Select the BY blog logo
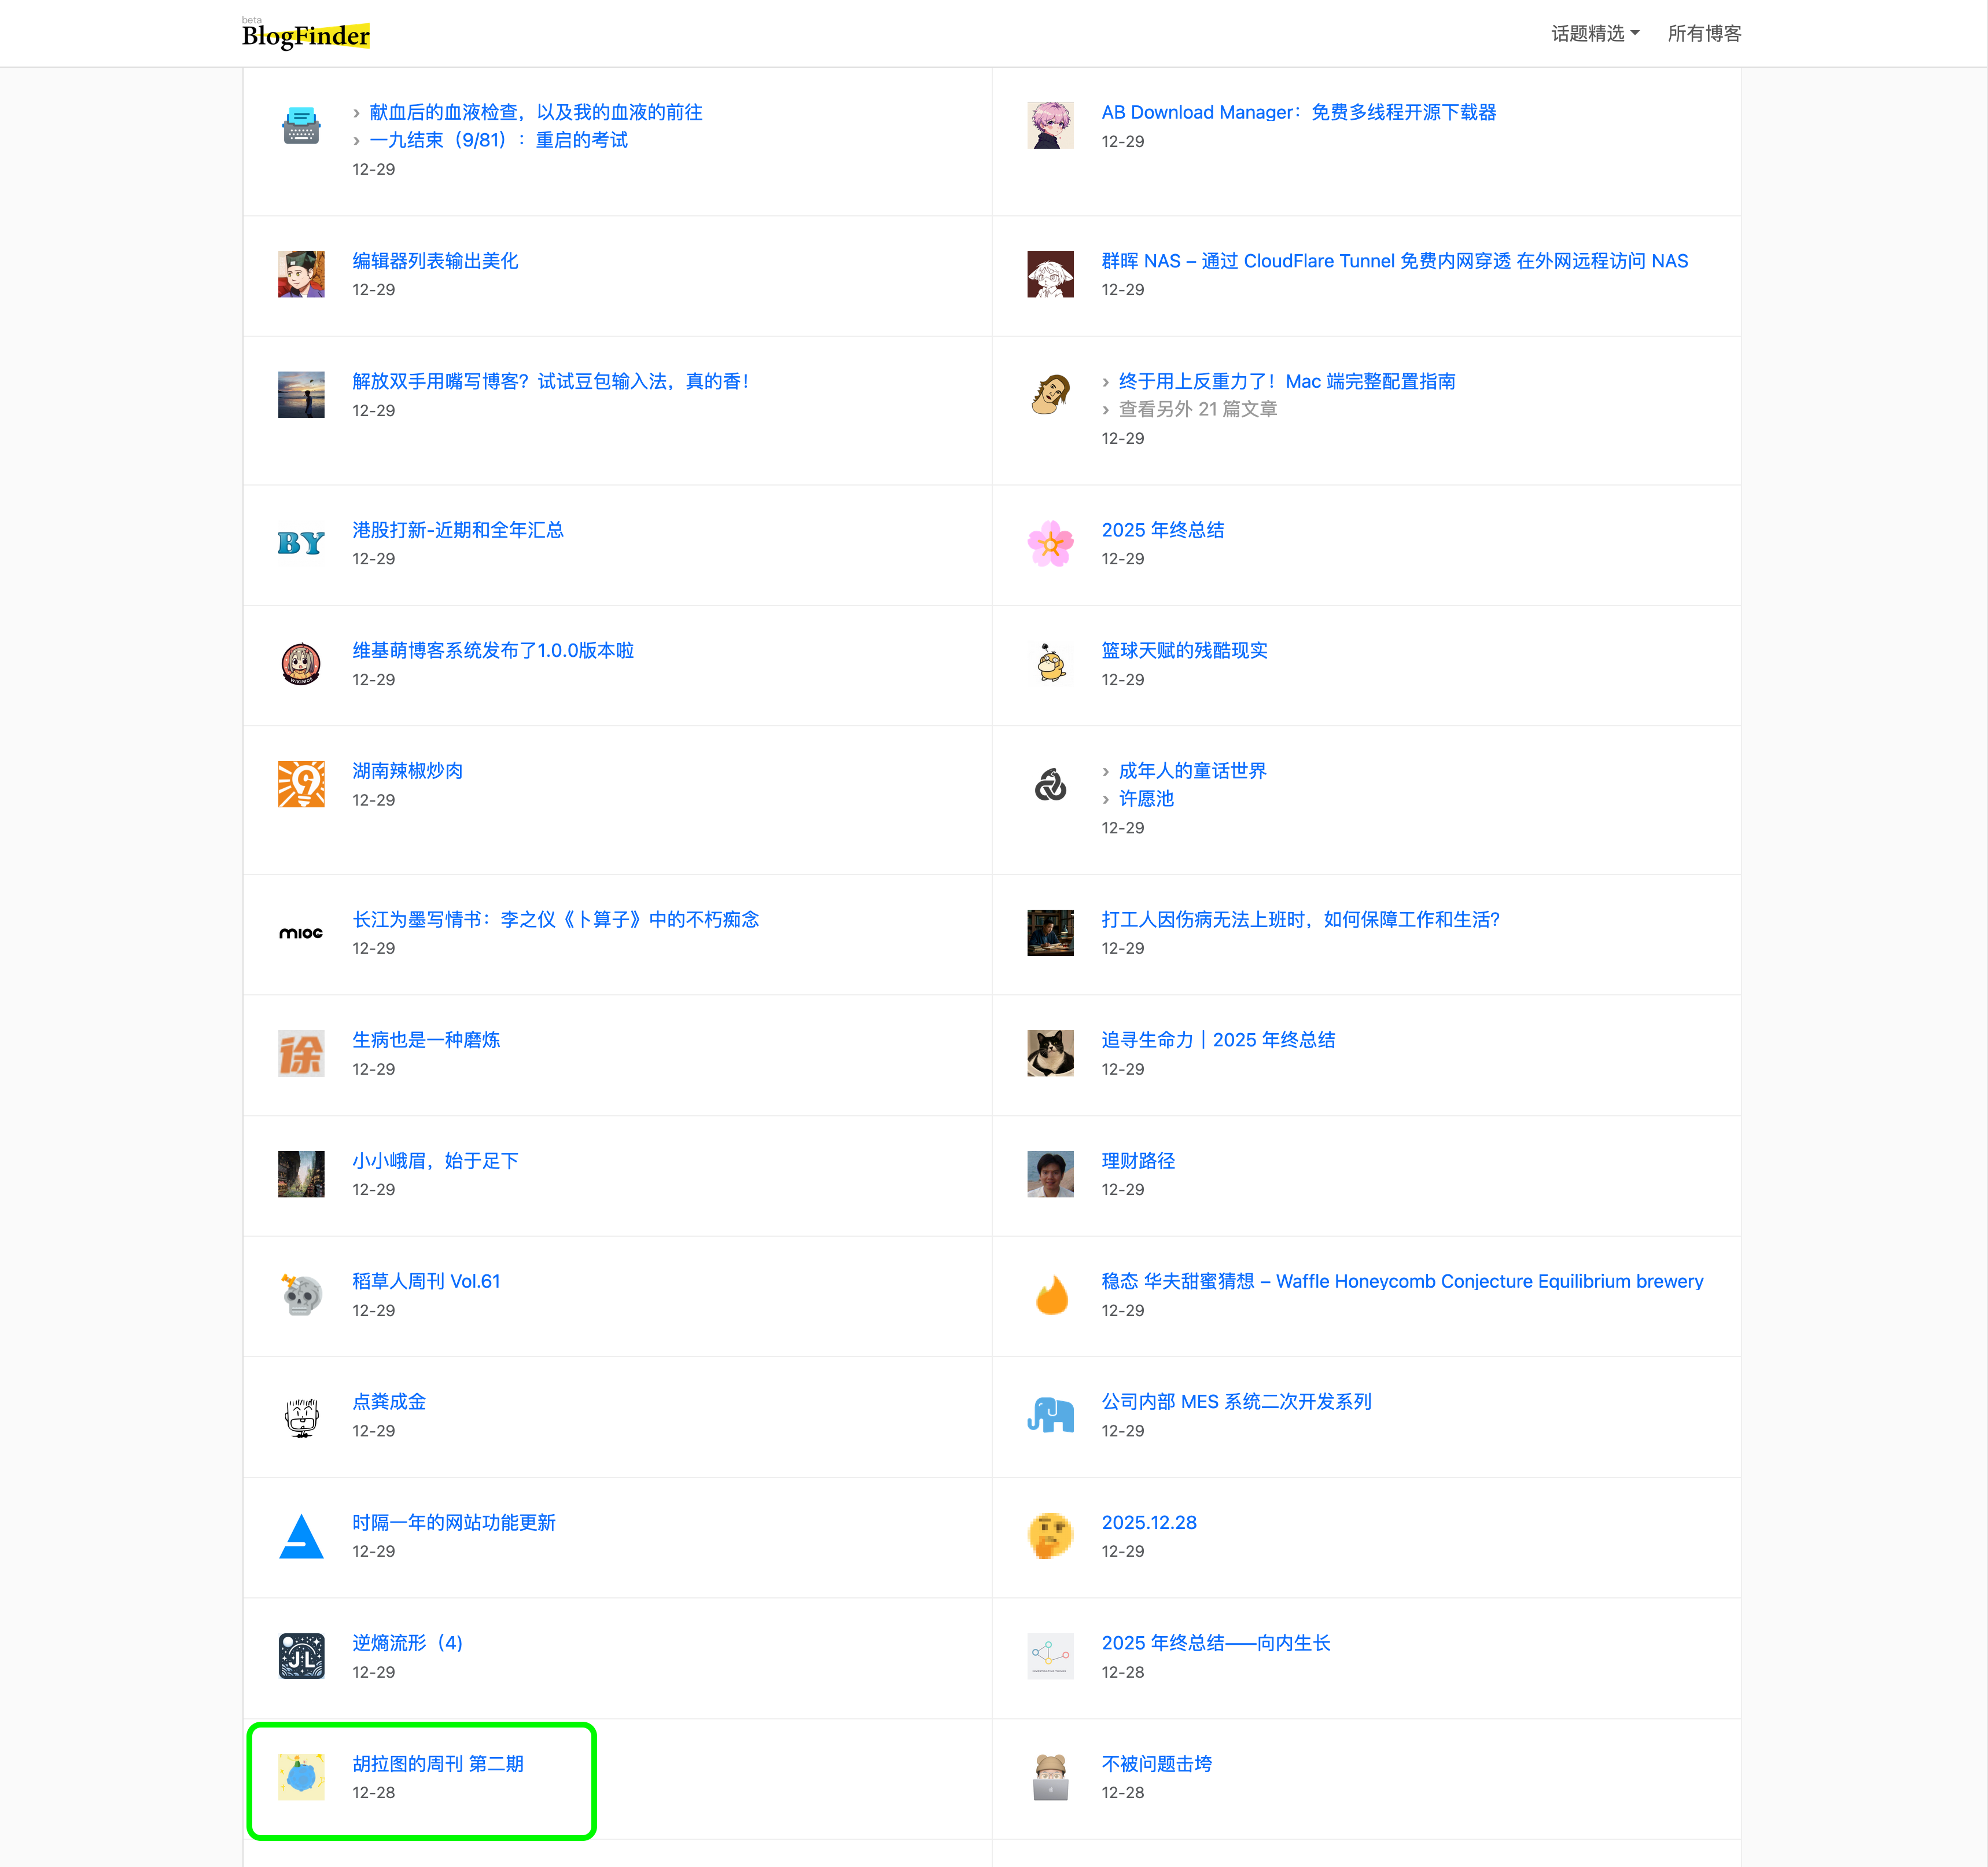 point(301,543)
